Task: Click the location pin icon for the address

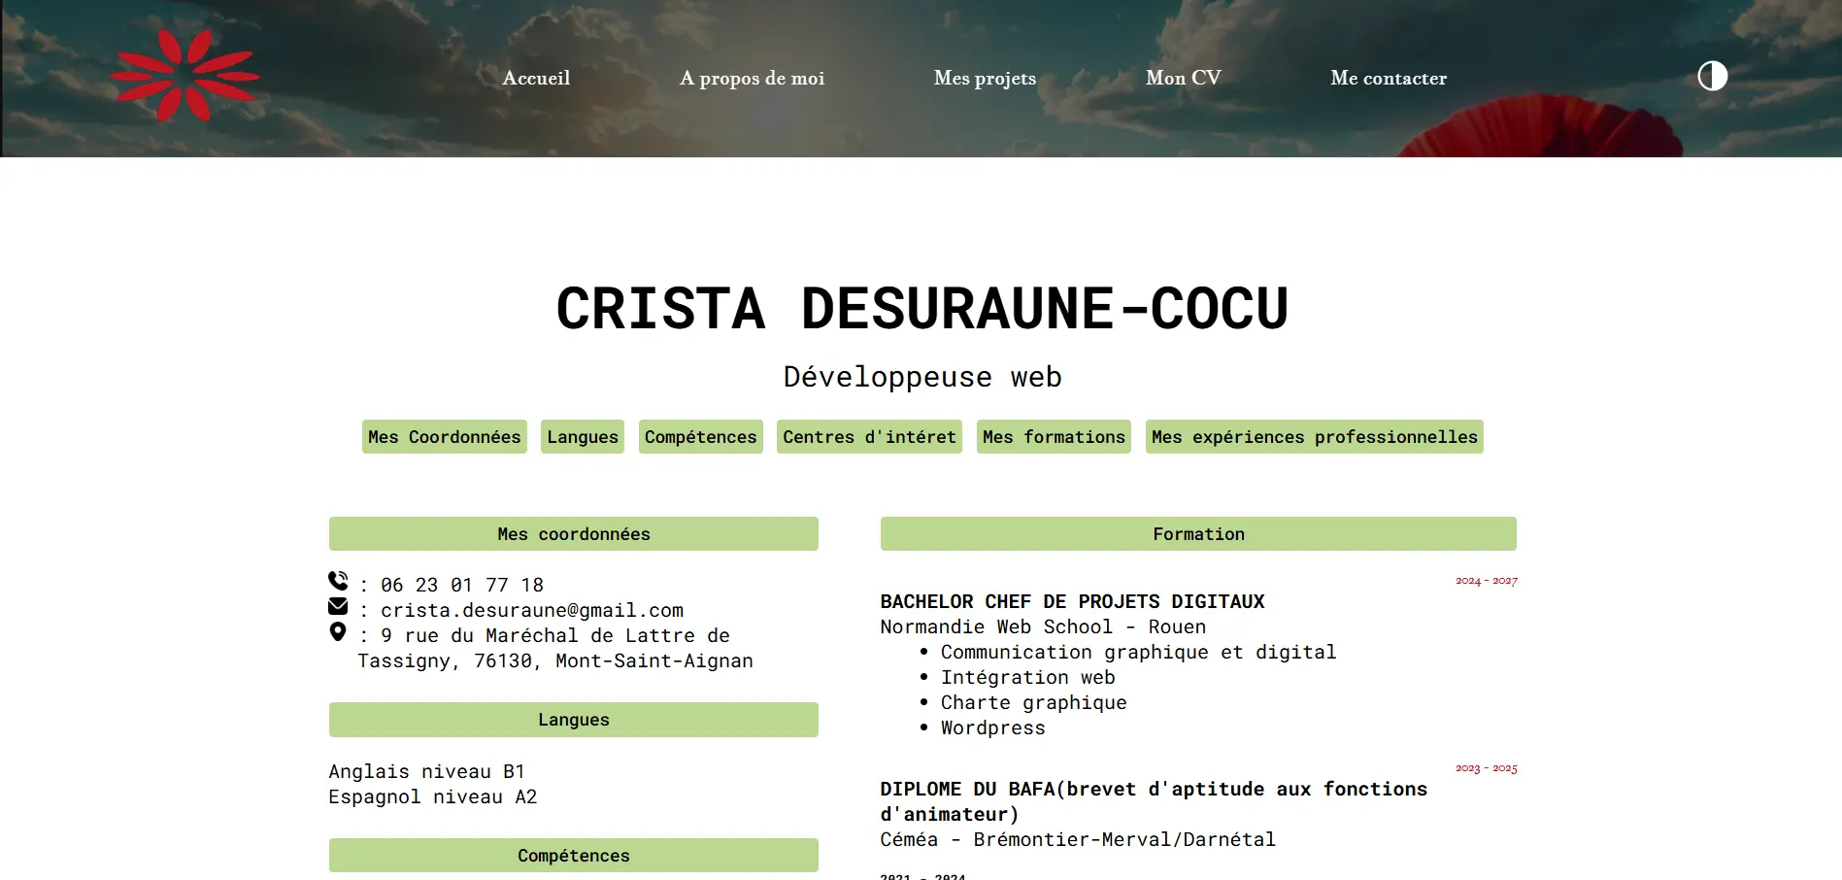Action: [337, 632]
